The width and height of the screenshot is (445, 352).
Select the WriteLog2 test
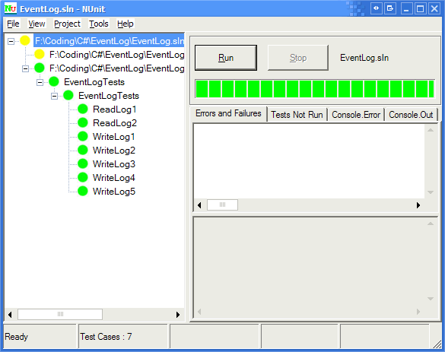[114, 151]
